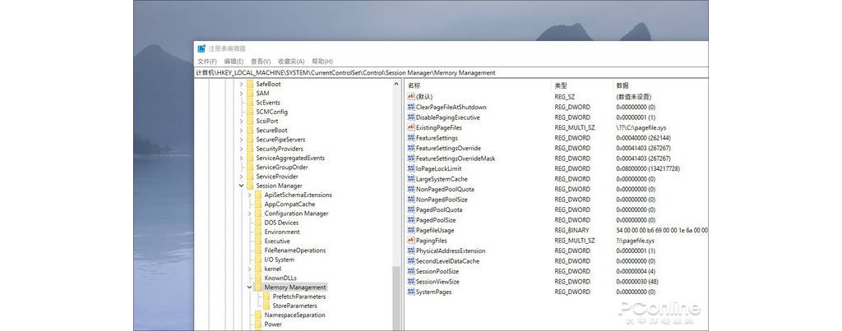Select the ServiceAggregatedEvents folder icon
This screenshot has height=331, width=842.
tap(250, 158)
